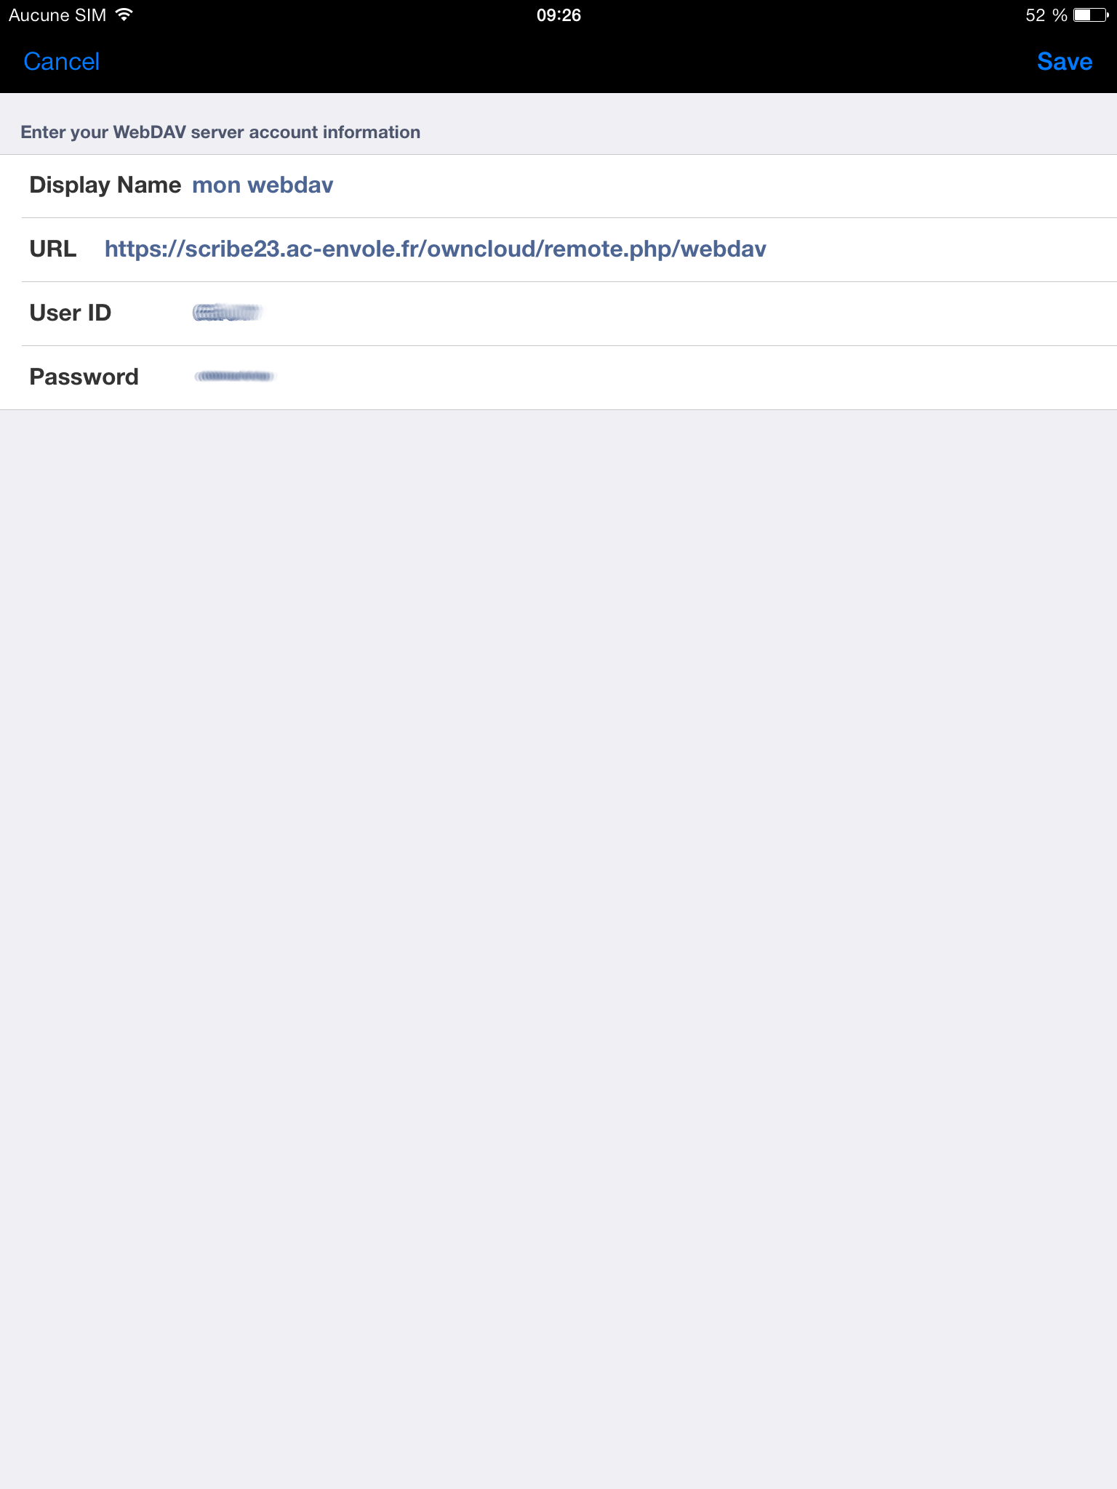Image resolution: width=1117 pixels, height=1489 pixels.
Task: Tap the Cancel button
Action: (61, 62)
